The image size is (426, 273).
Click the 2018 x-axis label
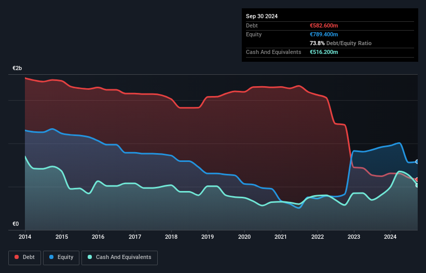click(171, 237)
